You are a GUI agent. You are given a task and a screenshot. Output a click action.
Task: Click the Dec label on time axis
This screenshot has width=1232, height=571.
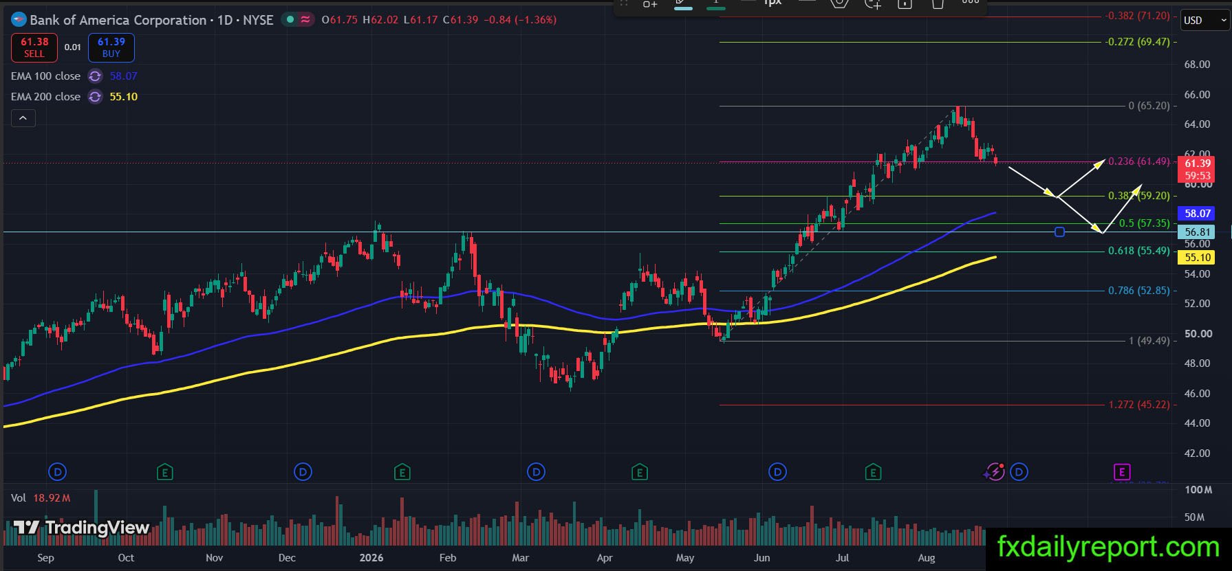[287, 558]
